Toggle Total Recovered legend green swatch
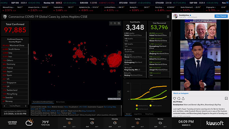Viewport: 229px width, 129px height. [x=137, y=109]
